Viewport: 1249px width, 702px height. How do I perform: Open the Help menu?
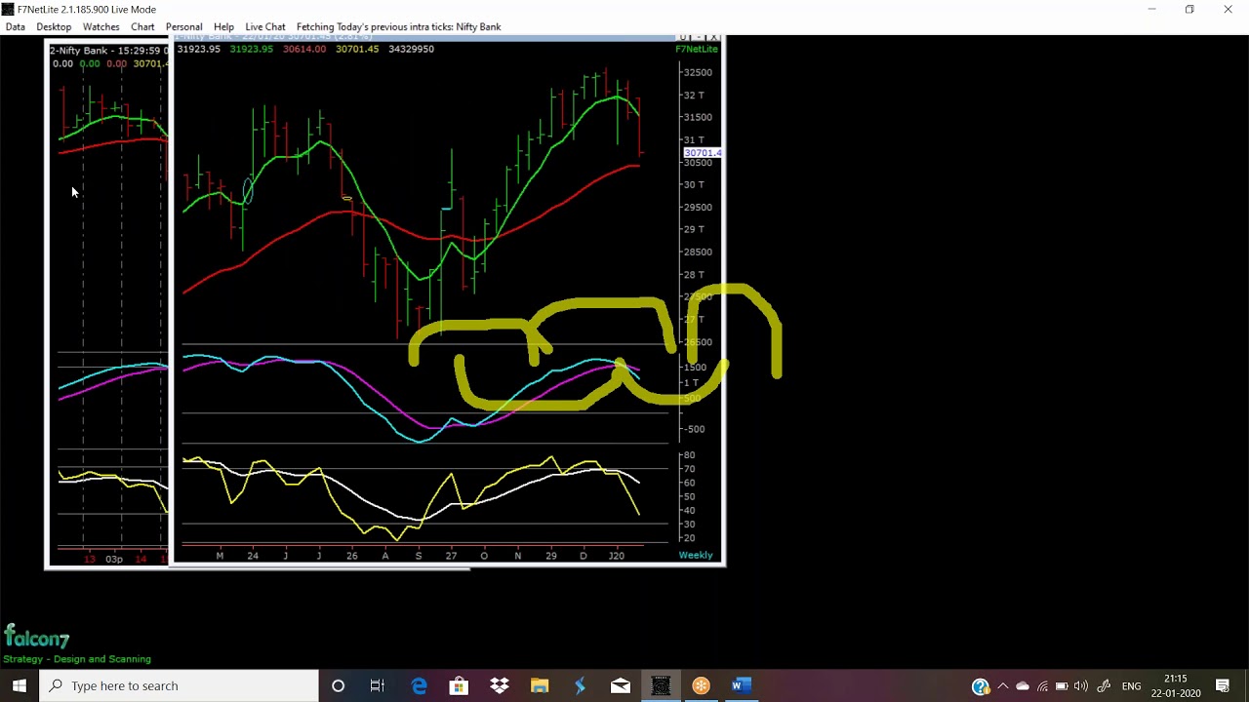coord(223,26)
